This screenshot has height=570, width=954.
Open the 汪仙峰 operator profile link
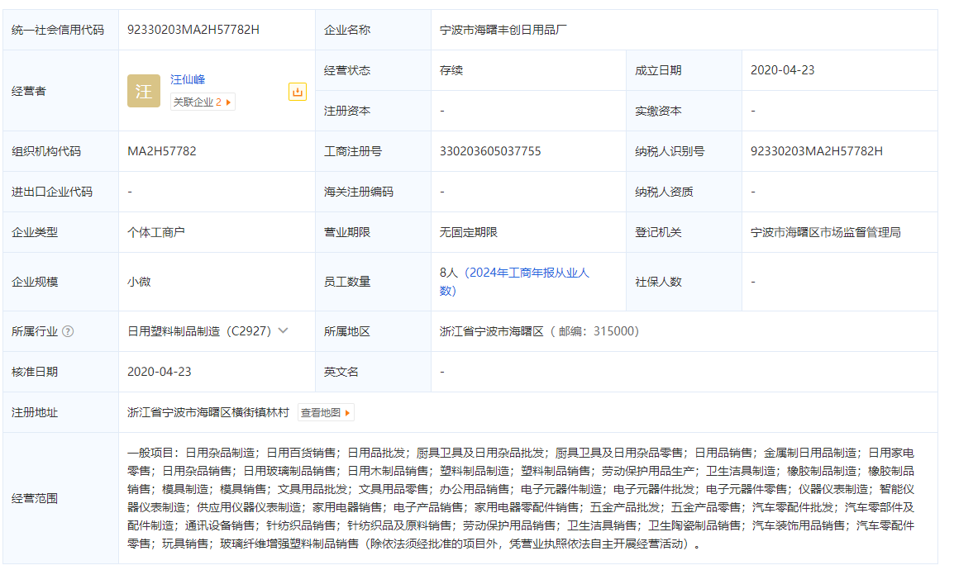188,79
